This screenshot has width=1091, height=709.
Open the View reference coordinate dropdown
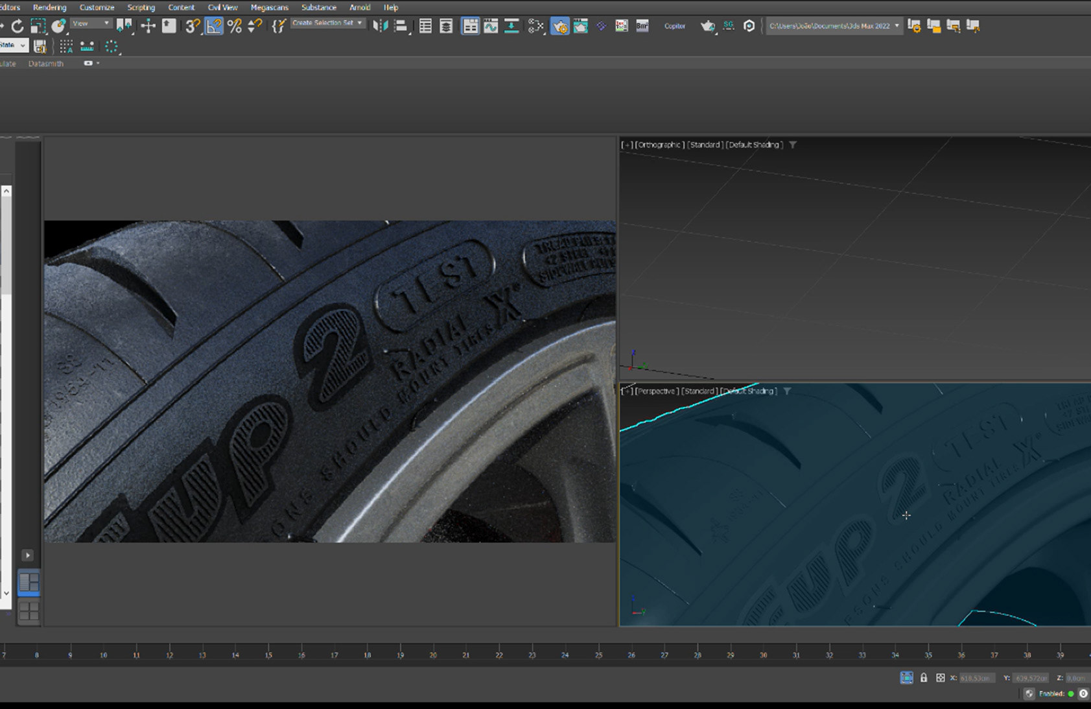click(x=91, y=23)
